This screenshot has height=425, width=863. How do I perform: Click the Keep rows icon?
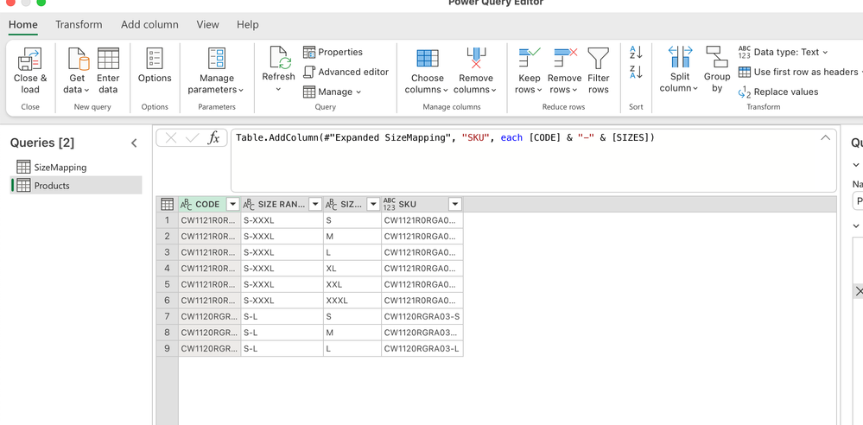point(530,59)
